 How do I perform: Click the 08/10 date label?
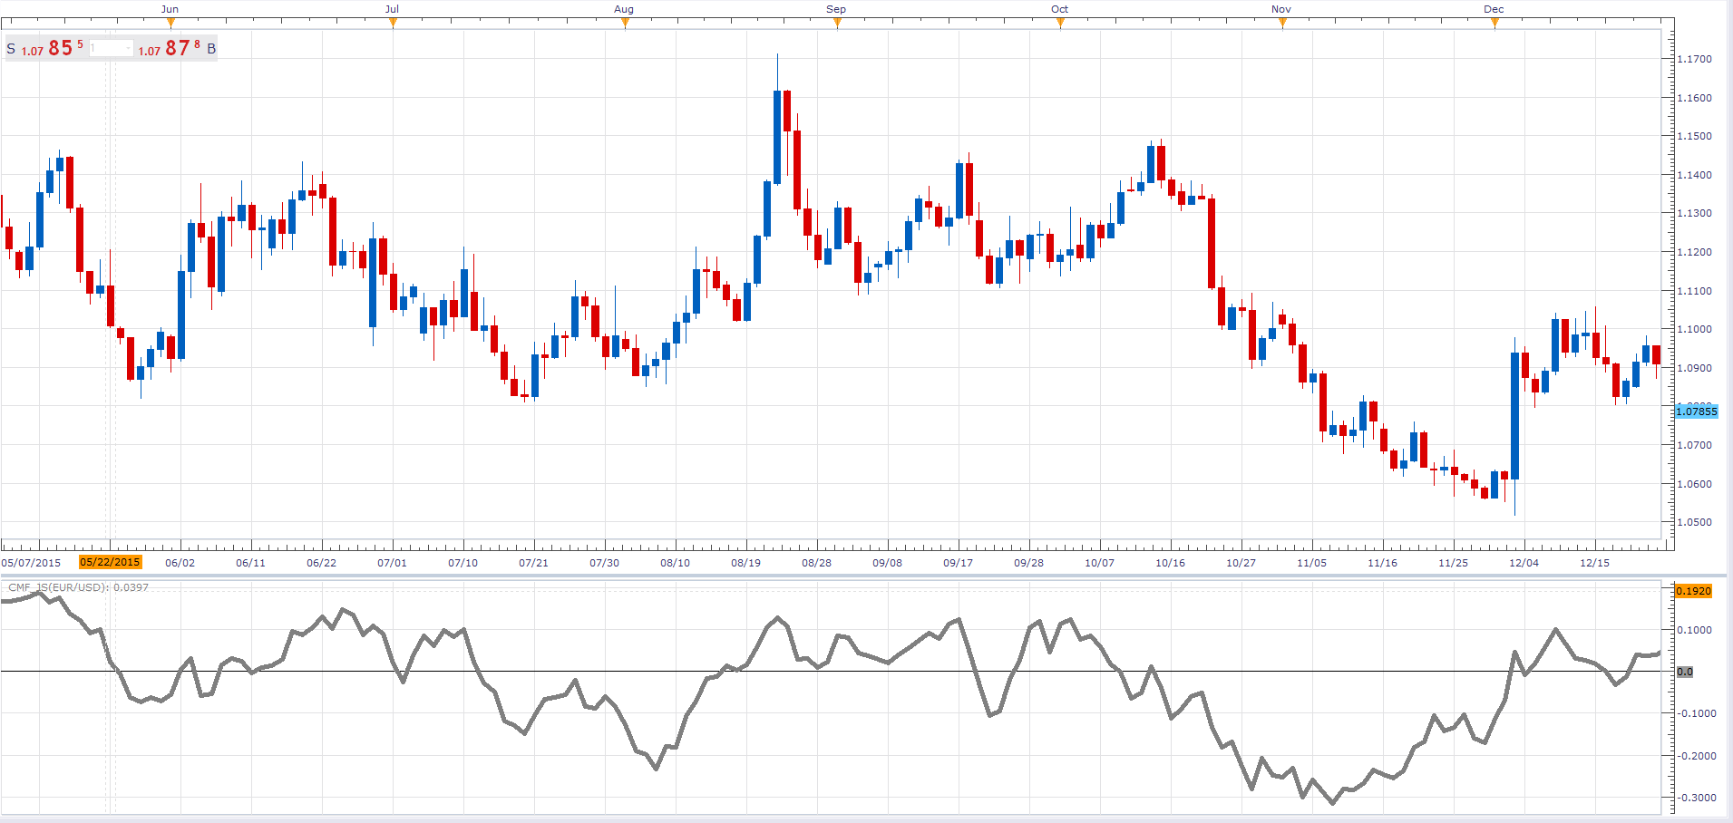pos(676,563)
